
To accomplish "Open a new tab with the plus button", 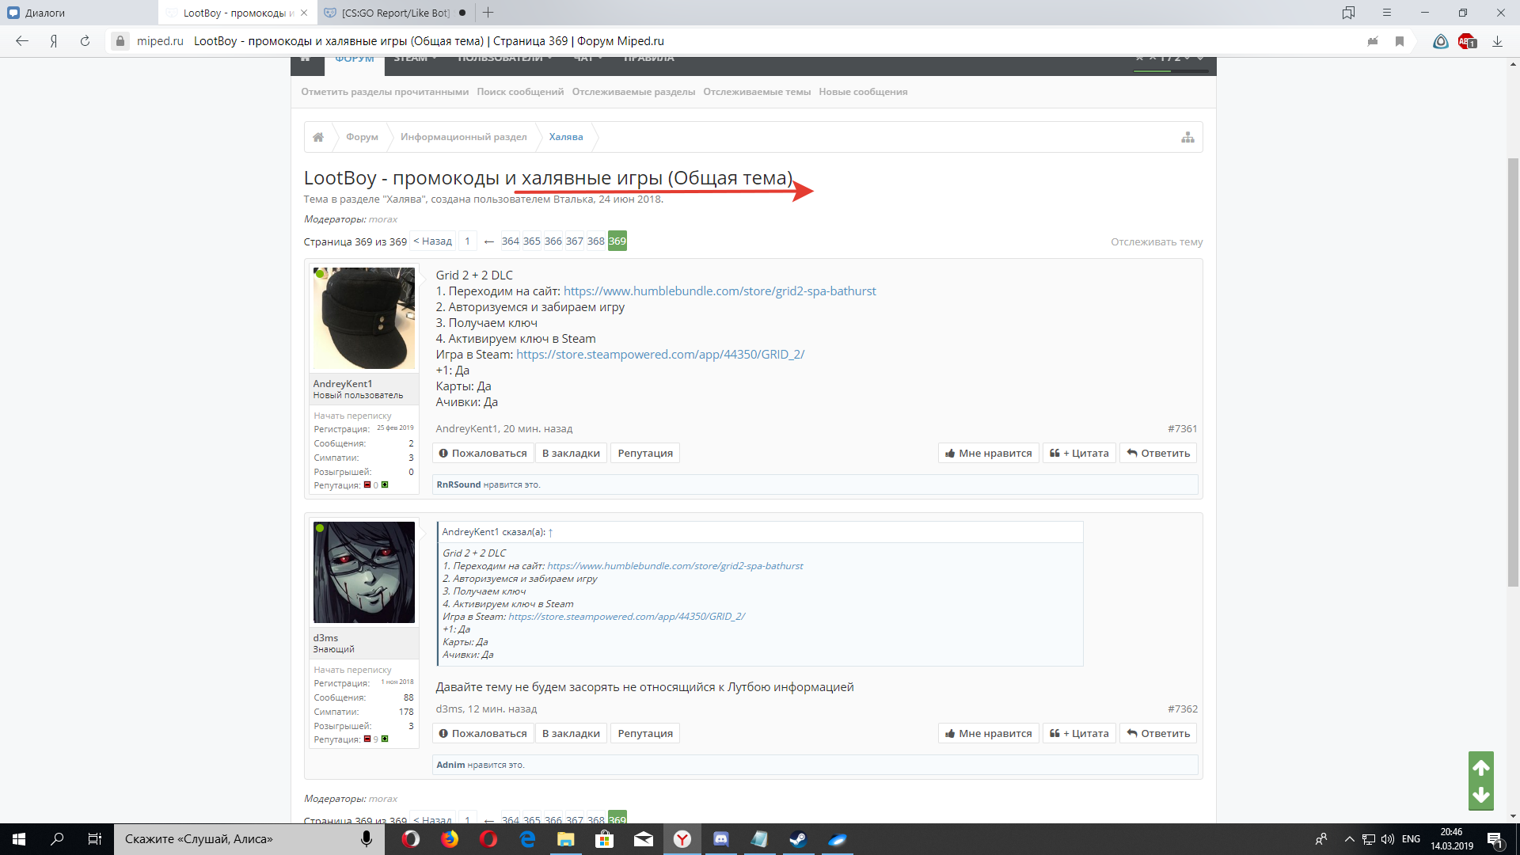I will pos(488,13).
